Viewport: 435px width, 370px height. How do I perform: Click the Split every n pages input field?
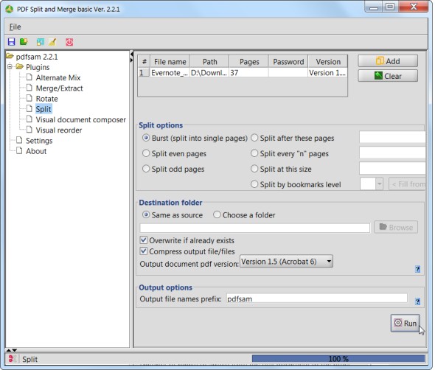392,153
